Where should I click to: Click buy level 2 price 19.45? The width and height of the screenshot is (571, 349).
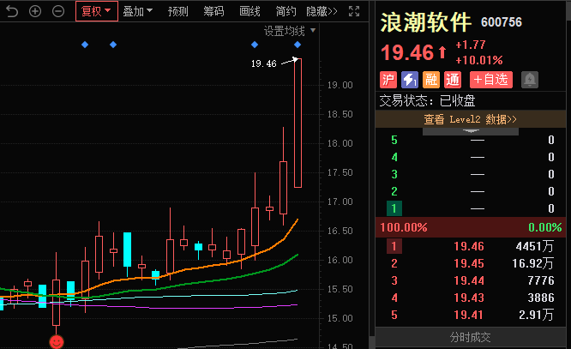point(469,263)
